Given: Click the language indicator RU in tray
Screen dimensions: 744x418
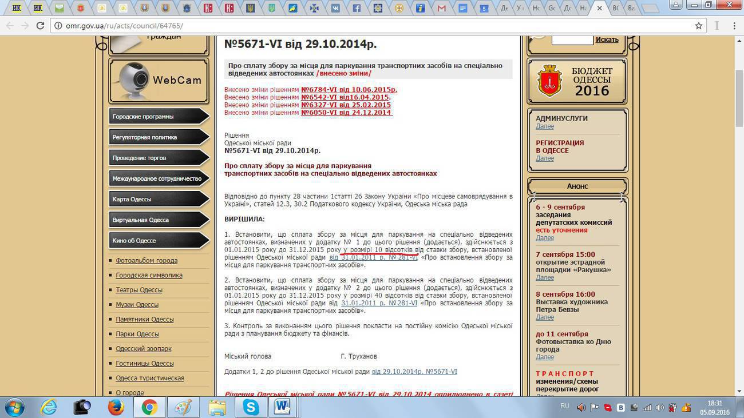Looking at the screenshot, I should pos(564,405).
